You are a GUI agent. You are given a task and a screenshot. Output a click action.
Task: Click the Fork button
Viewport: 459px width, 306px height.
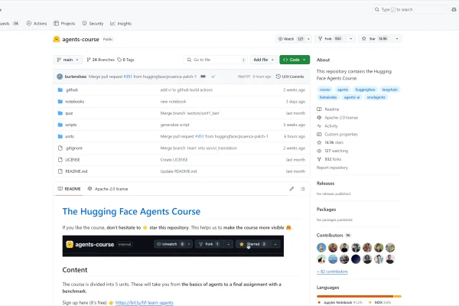pyautogui.click(x=330, y=39)
